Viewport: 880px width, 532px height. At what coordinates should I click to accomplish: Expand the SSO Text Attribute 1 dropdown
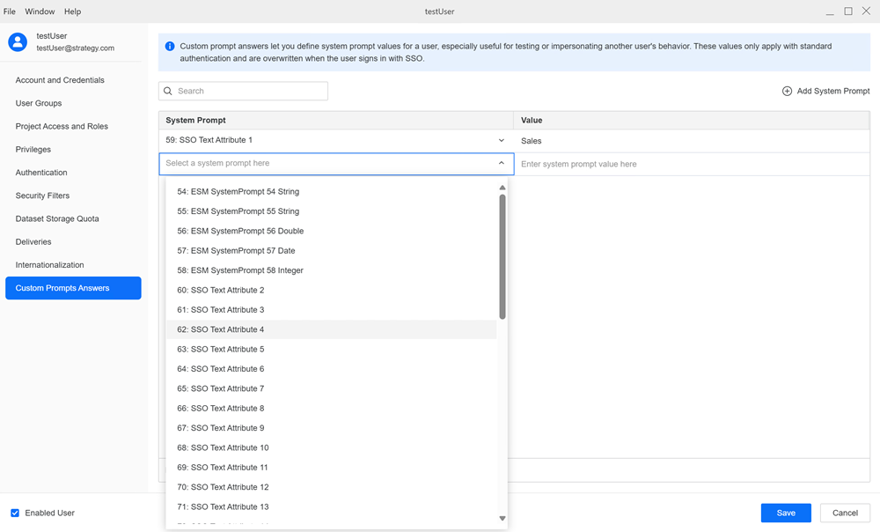502,141
